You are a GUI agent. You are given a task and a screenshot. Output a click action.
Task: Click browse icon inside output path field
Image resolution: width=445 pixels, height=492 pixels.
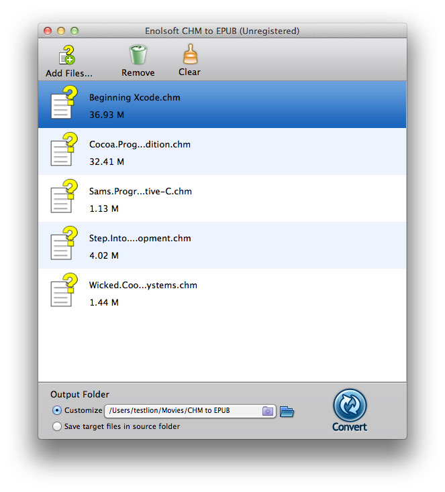click(x=267, y=411)
